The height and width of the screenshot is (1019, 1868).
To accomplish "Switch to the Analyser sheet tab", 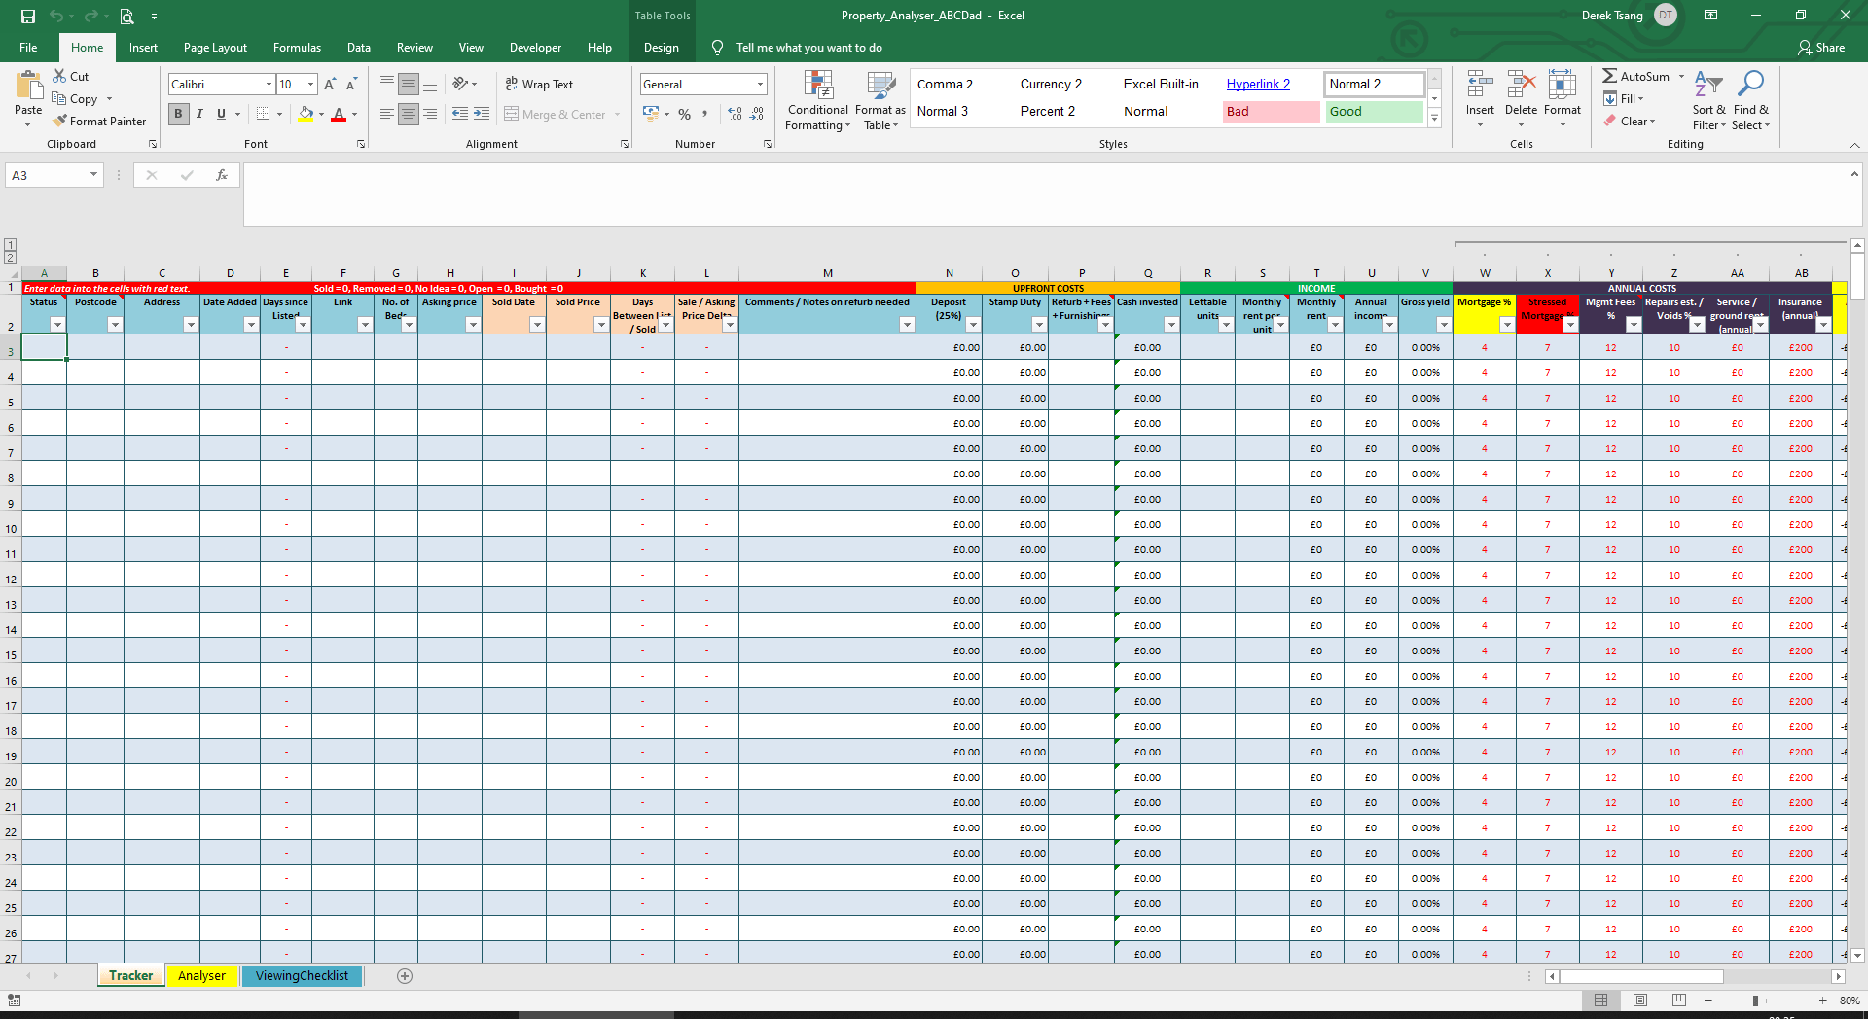I will coord(201,975).
